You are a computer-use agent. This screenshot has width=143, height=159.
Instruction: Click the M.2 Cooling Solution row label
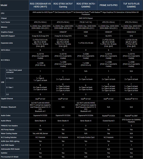(x=15, y=137)
